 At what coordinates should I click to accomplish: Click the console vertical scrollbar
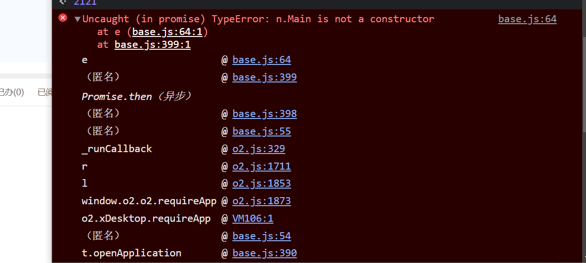[x=584, y=71]
